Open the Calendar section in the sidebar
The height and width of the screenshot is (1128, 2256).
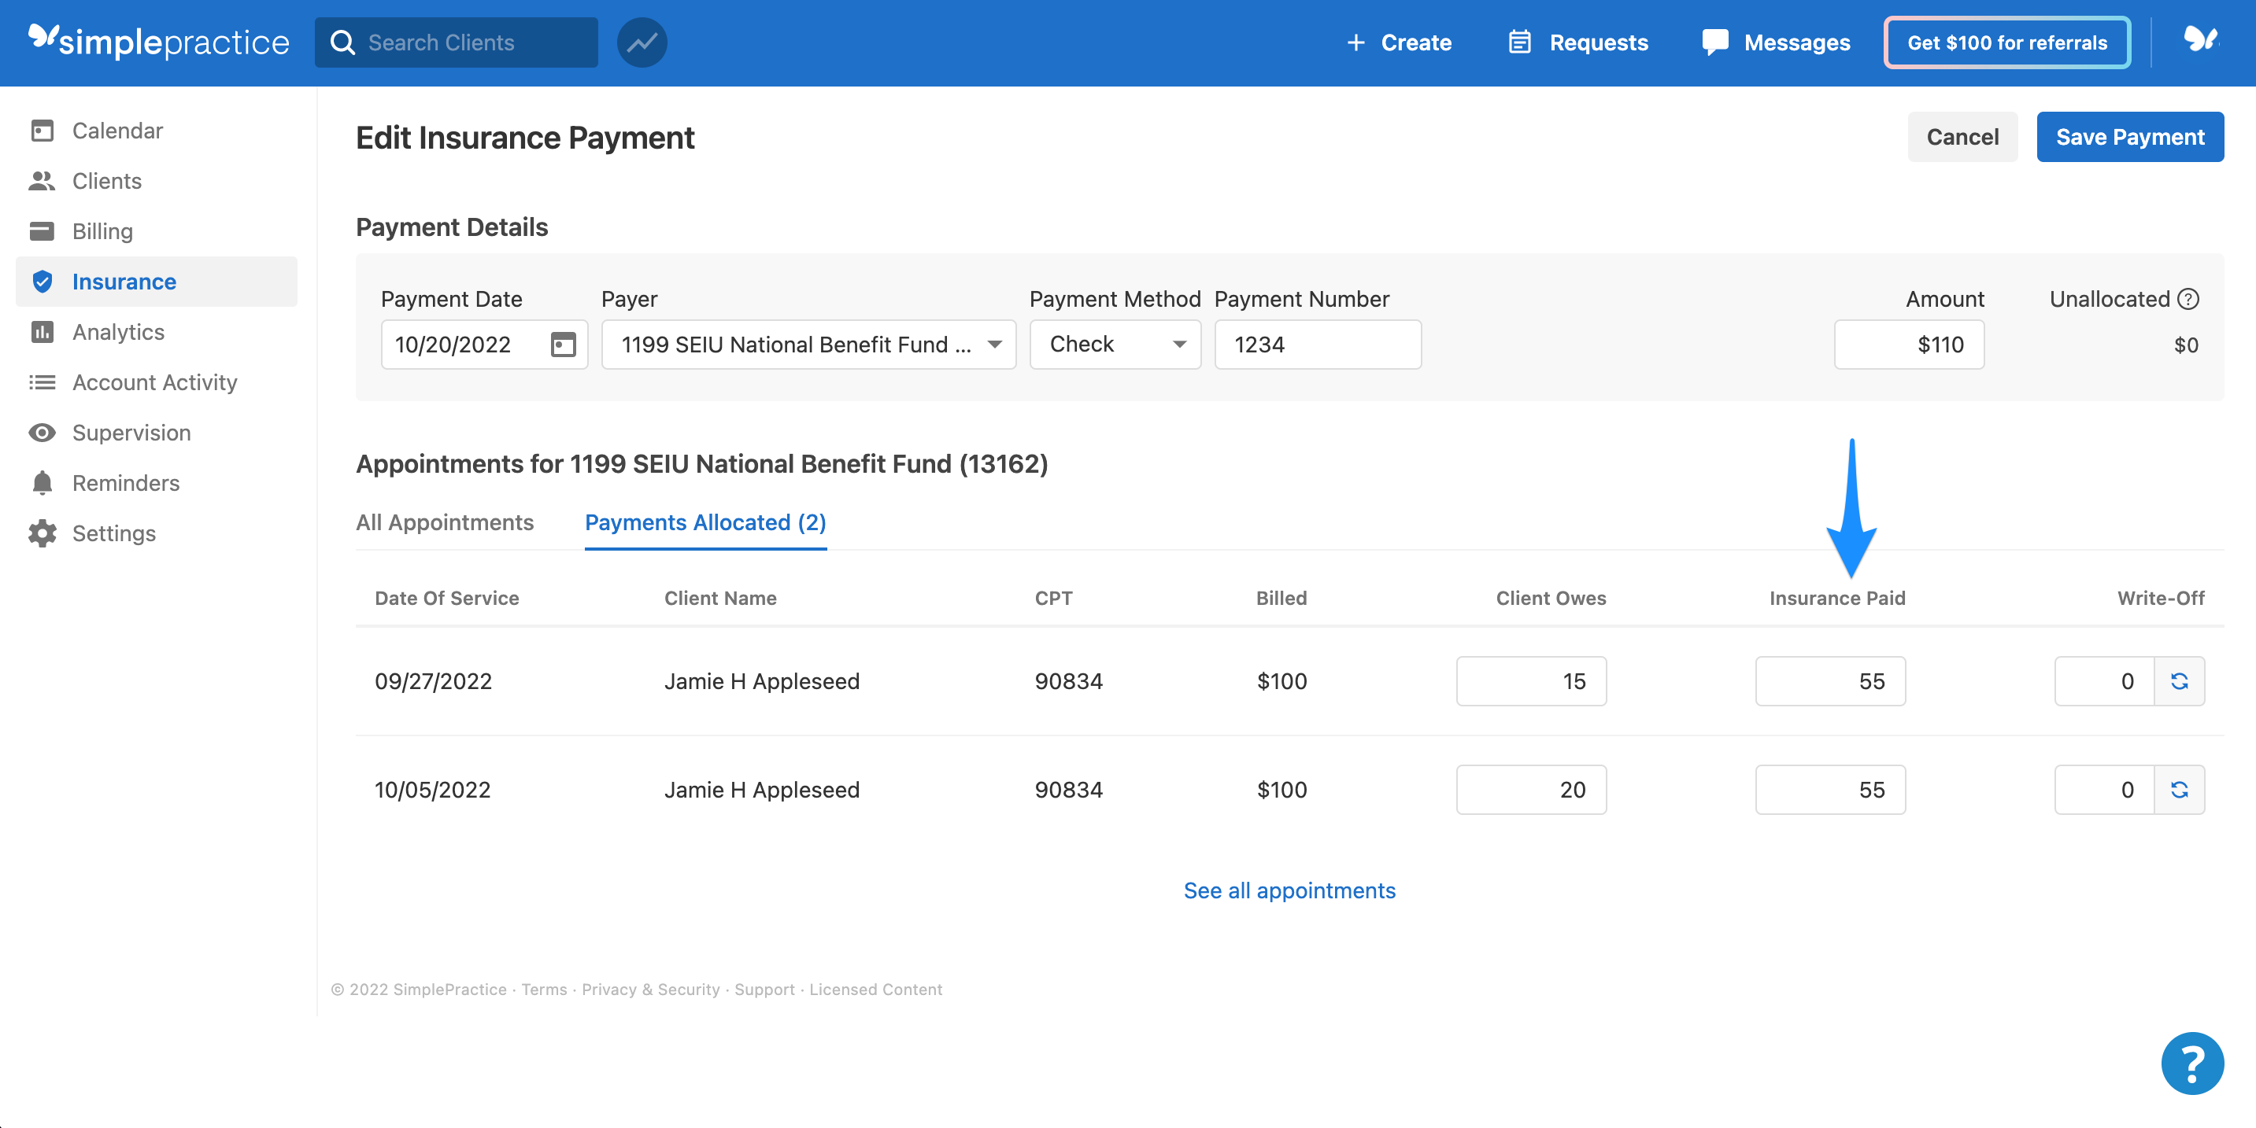[116, 130]
